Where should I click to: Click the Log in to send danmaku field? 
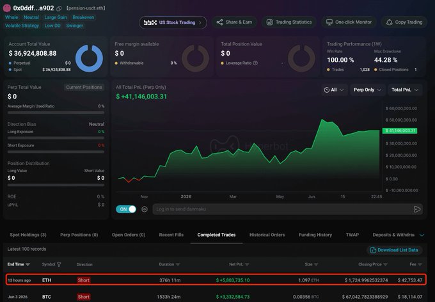tap(288, 209)
